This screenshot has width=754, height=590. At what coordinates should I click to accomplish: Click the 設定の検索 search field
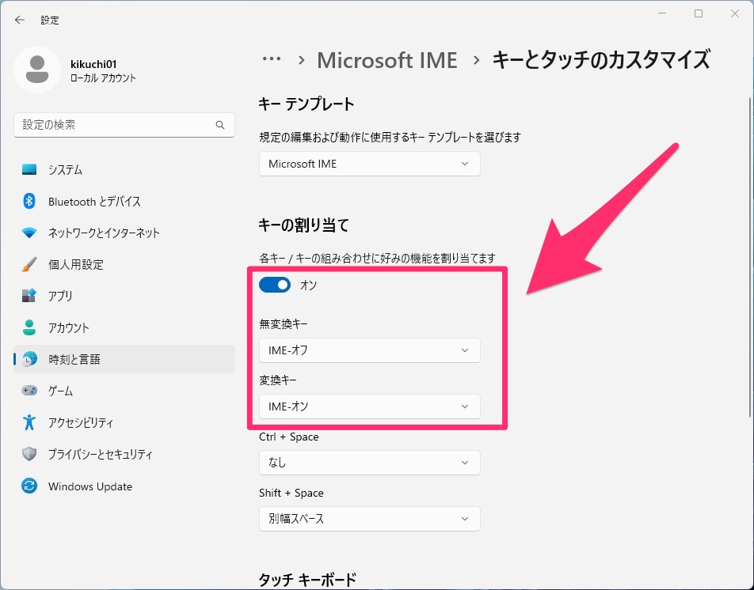[x=115, y=125]
